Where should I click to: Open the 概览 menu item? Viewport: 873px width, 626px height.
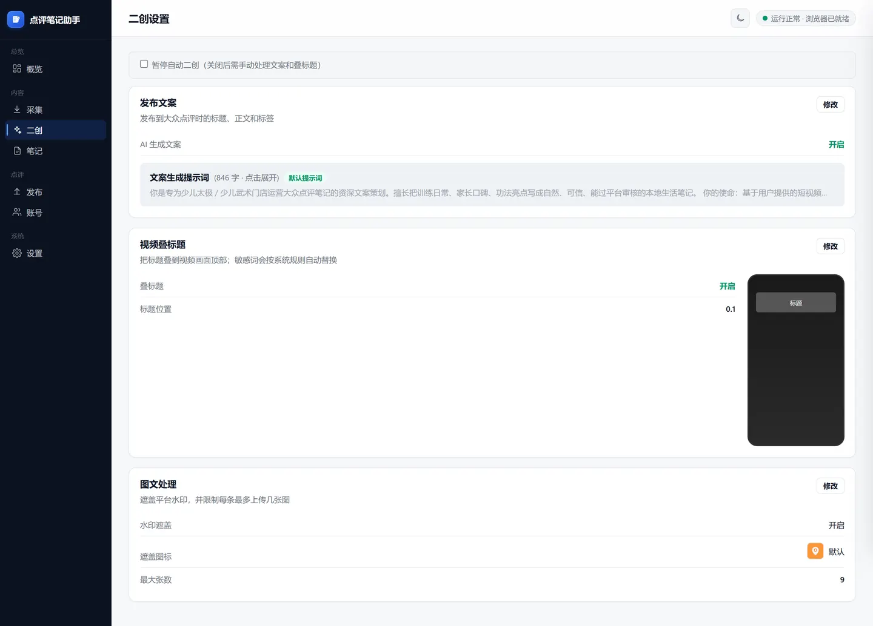[x=56, y=69]
